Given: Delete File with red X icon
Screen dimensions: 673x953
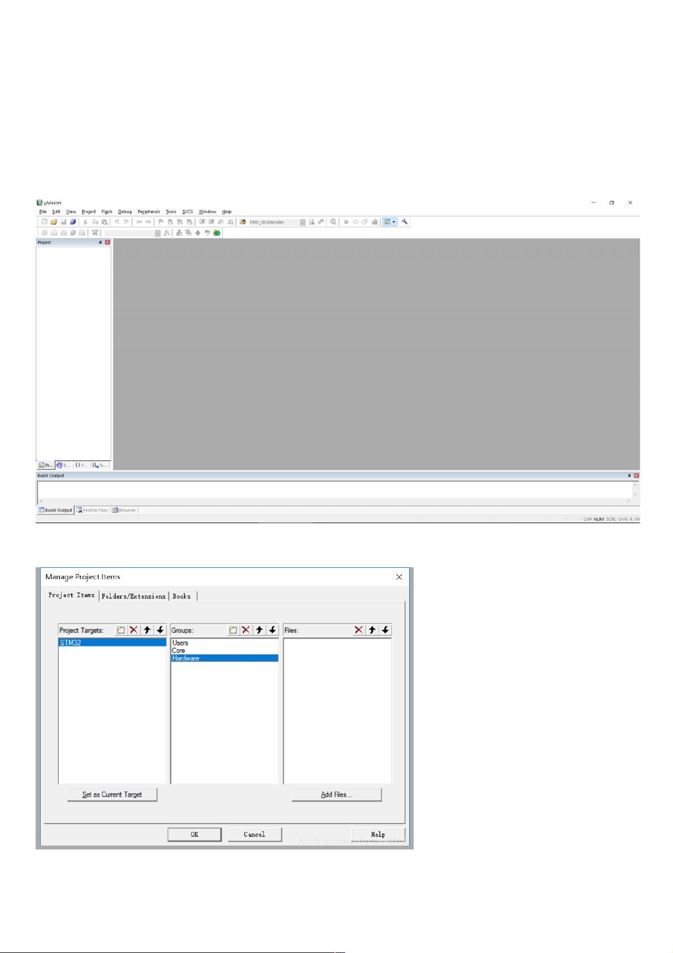Looking at the screenshot, I should [359, 630].
